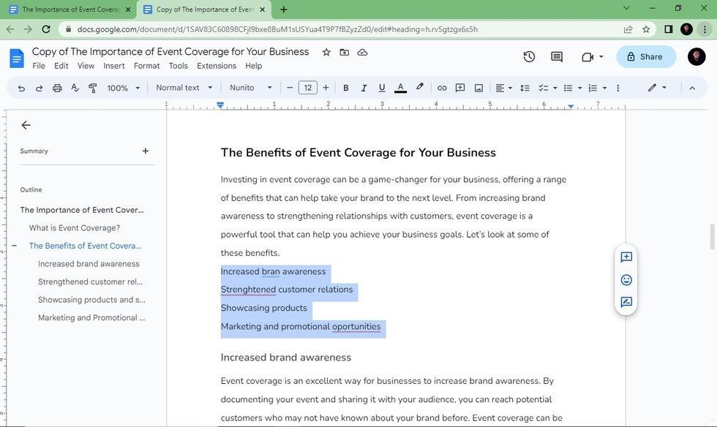Go to Strengthened customer rel... outline item
Viewport: 717px width, 427px height.
[x=90, y=281]
